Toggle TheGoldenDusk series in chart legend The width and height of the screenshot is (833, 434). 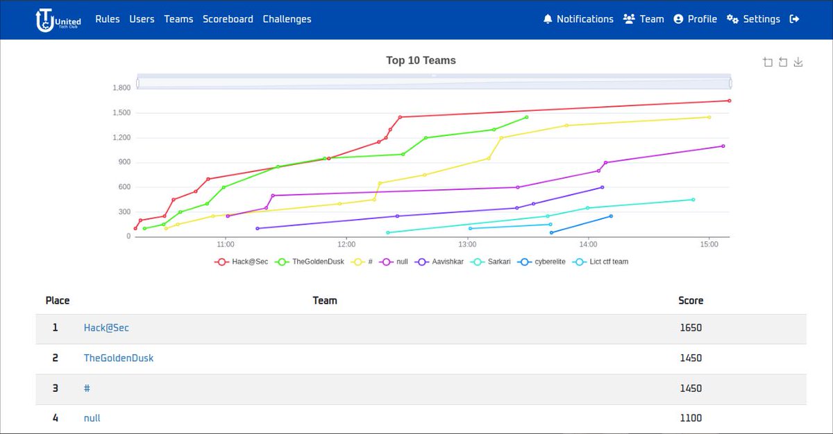pos(310,261)
